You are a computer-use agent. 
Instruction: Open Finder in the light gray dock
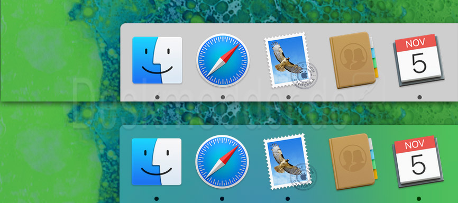157,60
